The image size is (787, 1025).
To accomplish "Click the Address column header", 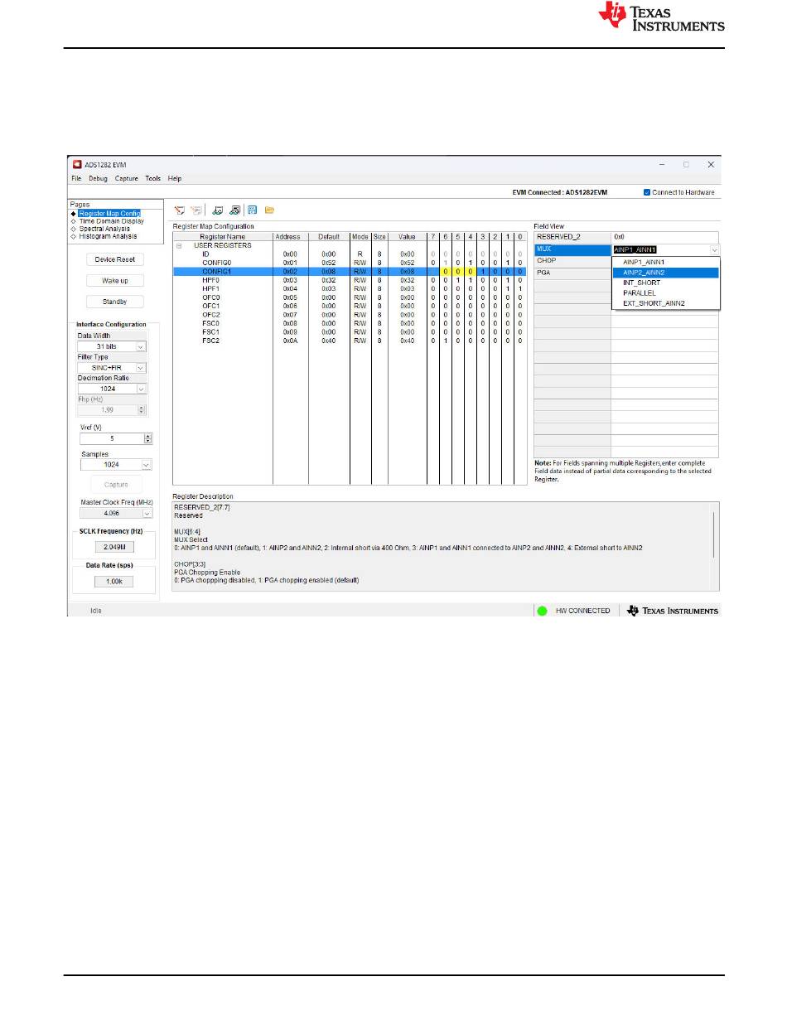I will coord(291,237).
